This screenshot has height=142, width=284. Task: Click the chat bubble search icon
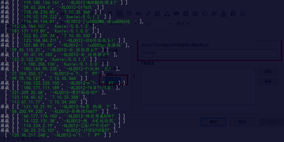pos(233,14)
